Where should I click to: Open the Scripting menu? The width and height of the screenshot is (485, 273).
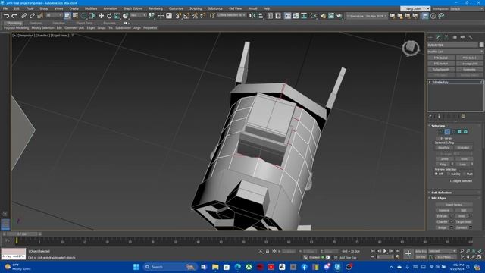point(196,8)
